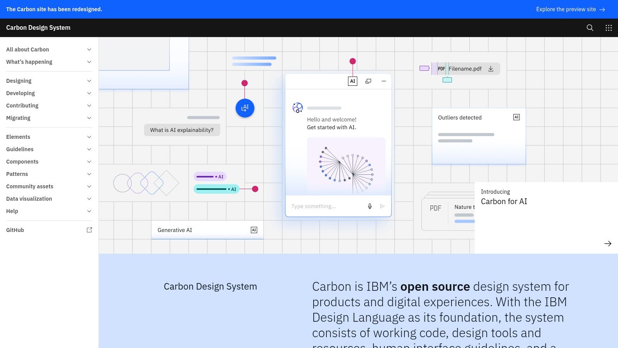Click the microphone icon in chat input
Screen dimensions: 618x348
coord(370,206)
